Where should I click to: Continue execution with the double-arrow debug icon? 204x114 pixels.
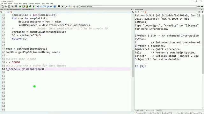click(x=51, y=6)
